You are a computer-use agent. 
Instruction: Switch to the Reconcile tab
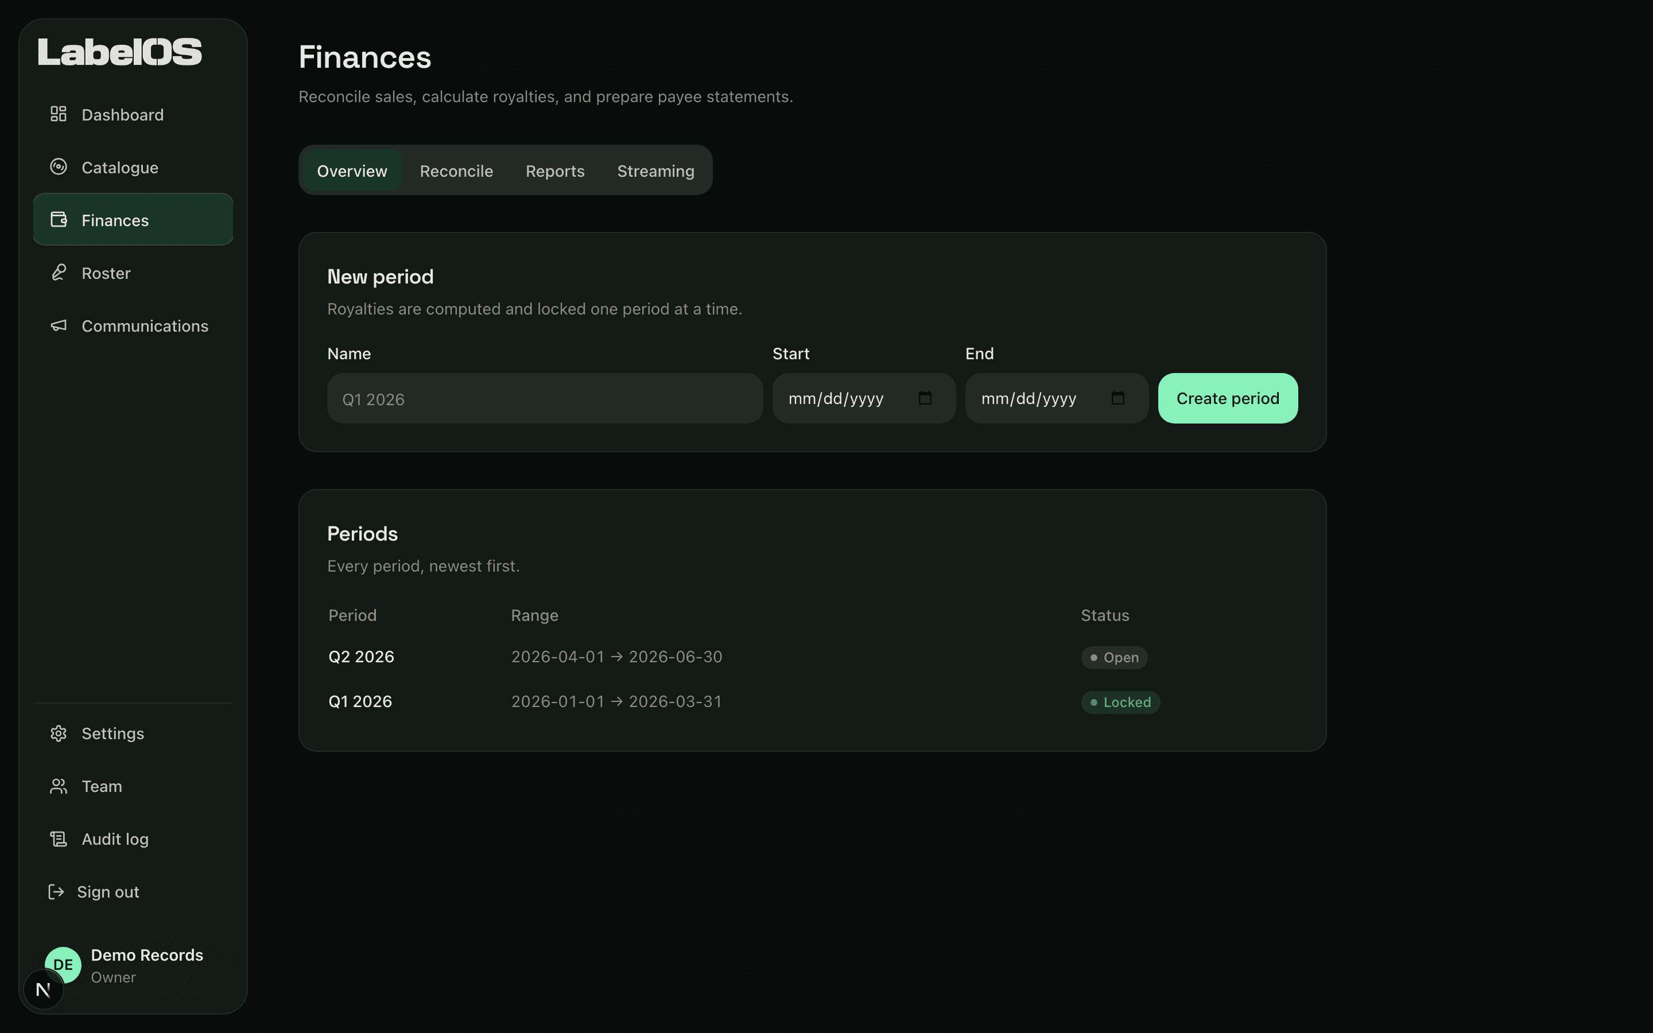456,170
